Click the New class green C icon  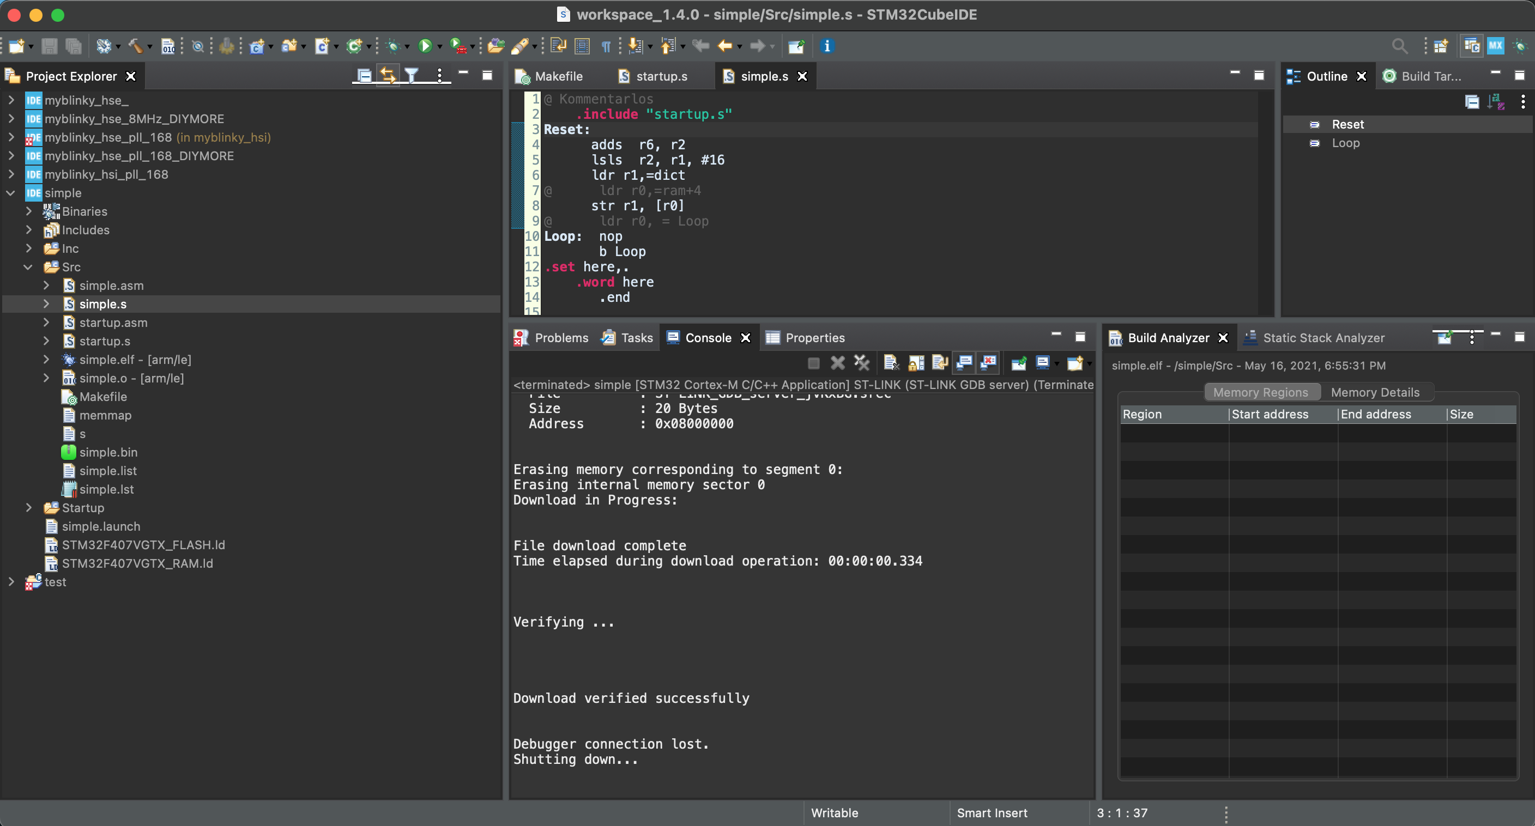[354, 46]
